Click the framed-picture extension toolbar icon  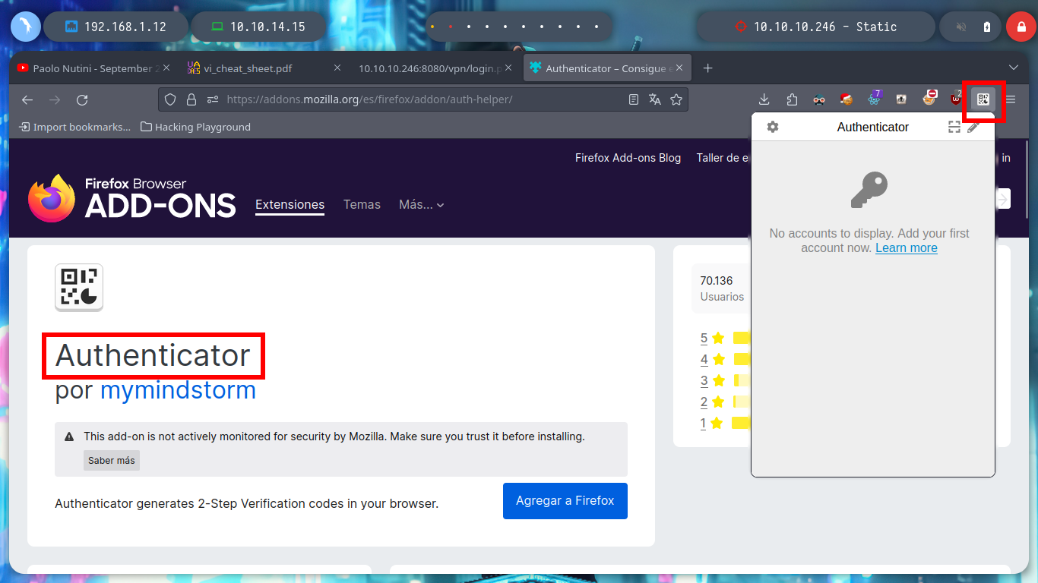click(901, 99)
